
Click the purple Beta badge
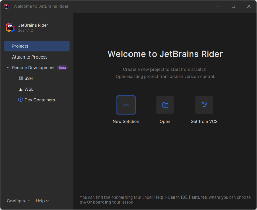[x=62, y=68]
